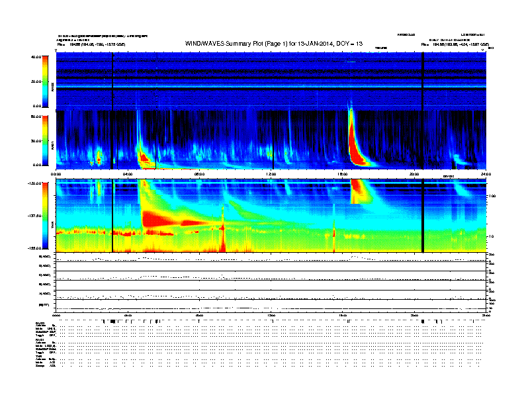Click the 10 label on TNR right axis
The image size is (524, 405).
pyautogui.click(x=490, y=237)
